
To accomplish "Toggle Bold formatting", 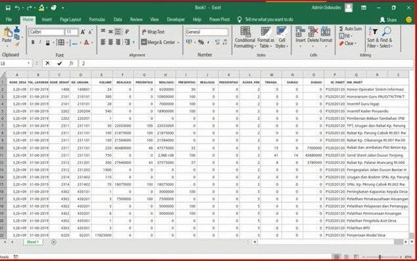I will tap(33, 43).
